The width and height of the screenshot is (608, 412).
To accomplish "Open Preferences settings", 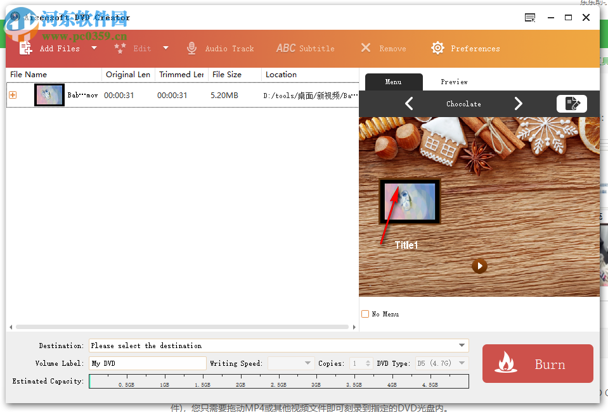I will pyautogui.click(x=465, y=47).
